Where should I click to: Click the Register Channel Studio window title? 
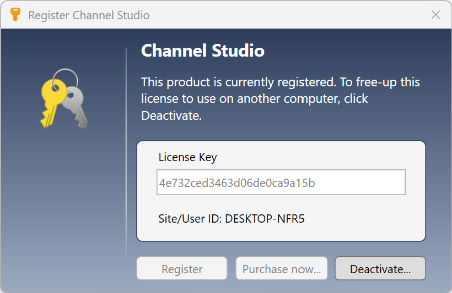tap(89, 15)
